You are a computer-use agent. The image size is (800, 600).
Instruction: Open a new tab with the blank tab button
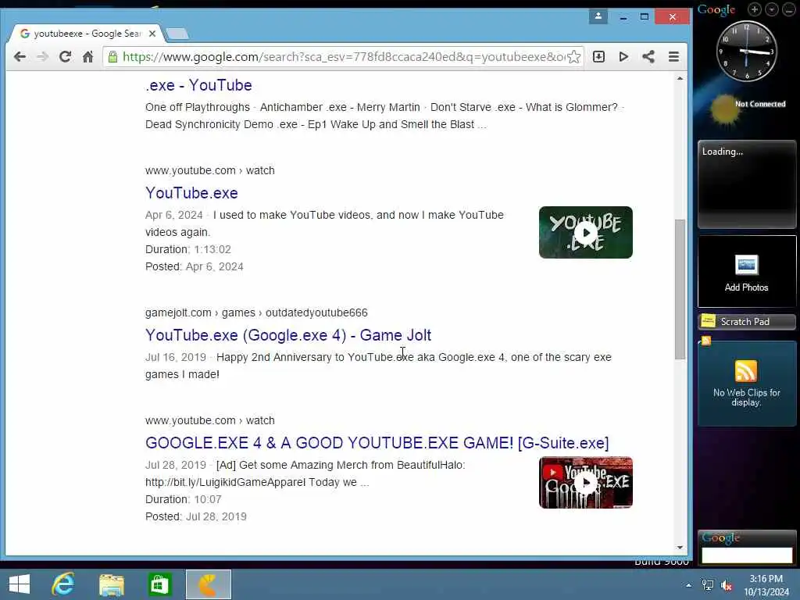click(x=177, y=34)
